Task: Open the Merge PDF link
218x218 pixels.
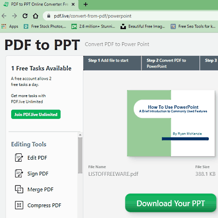Action: coord(40,189)
